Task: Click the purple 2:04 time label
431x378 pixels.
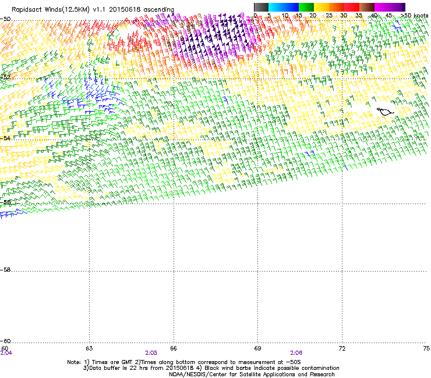Action: click(x=6, y=353)
